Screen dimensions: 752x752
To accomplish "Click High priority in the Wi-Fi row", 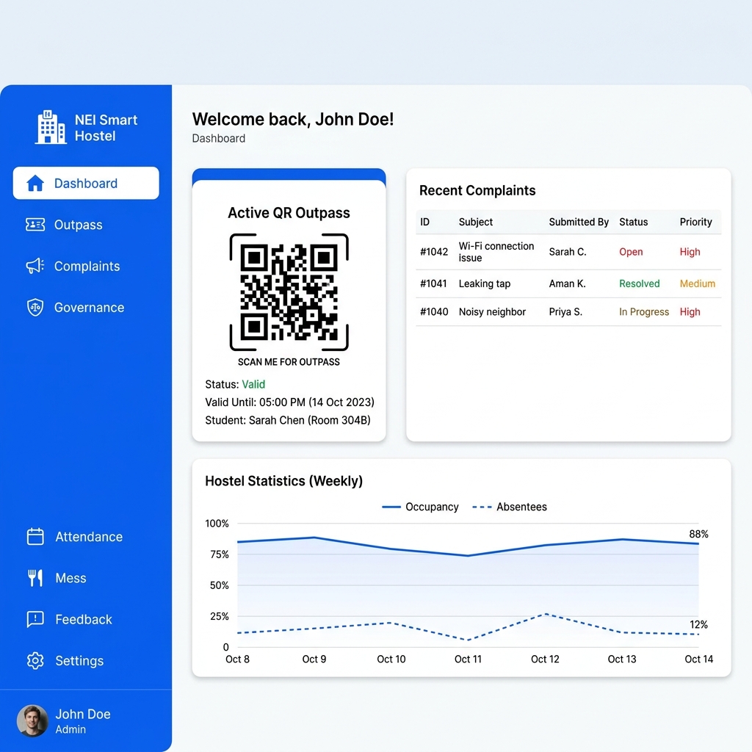I will (690, 252).
